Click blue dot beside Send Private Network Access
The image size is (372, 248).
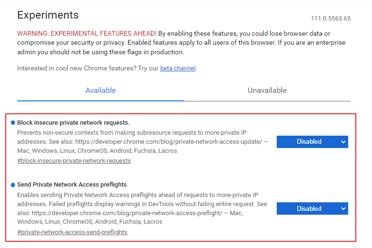13,185
